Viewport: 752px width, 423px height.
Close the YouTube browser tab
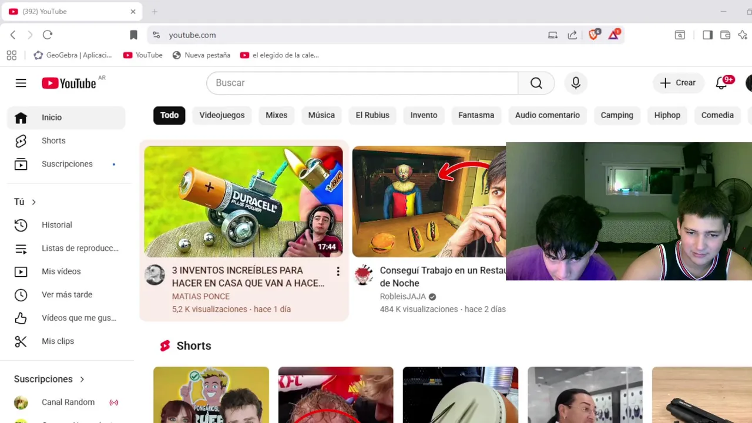133,12
